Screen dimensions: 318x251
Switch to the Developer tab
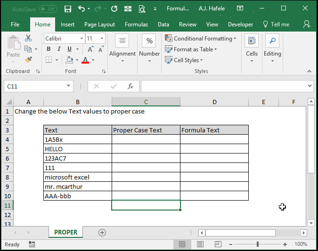click(240, 24)
